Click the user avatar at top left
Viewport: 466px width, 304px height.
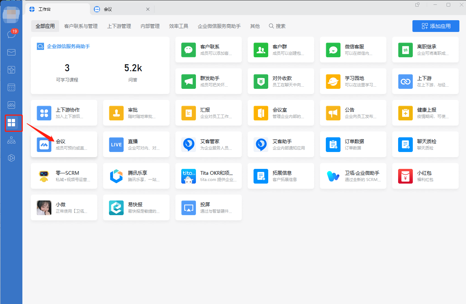coord(11,15)
